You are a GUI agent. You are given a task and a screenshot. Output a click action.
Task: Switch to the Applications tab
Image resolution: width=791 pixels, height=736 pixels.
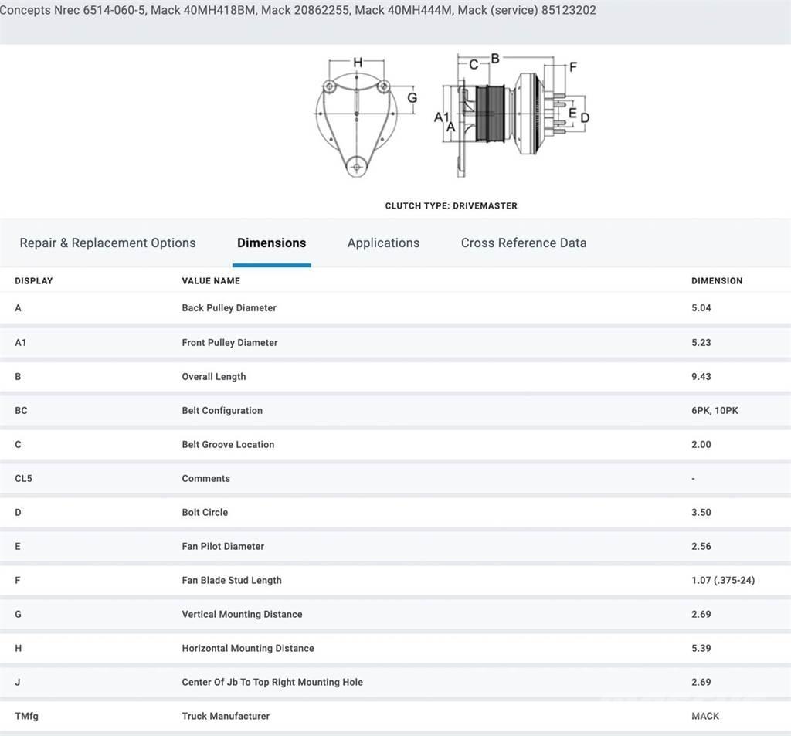(383, 243)
